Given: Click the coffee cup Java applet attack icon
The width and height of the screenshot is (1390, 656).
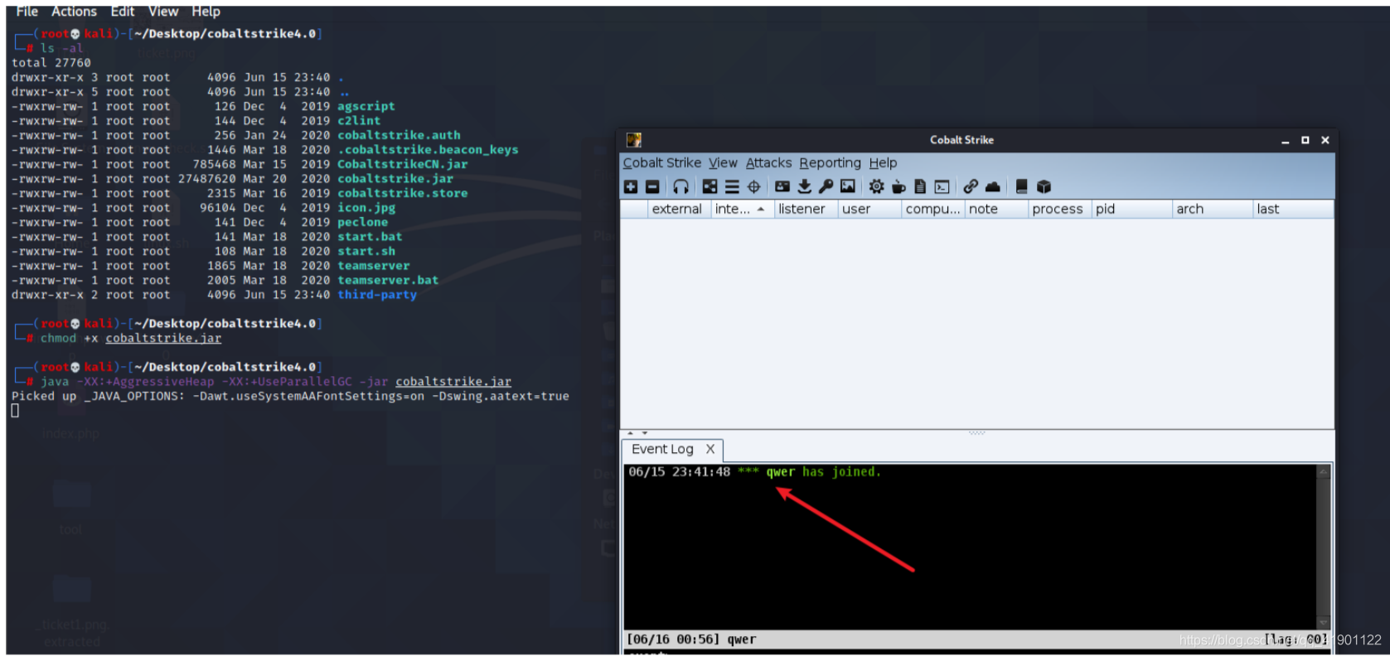Looking at the screenshot, I should click(898, 187).
